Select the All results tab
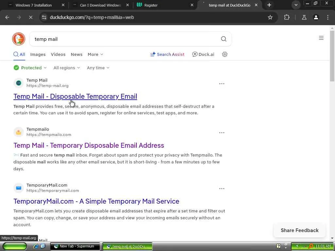 [19, 54]
